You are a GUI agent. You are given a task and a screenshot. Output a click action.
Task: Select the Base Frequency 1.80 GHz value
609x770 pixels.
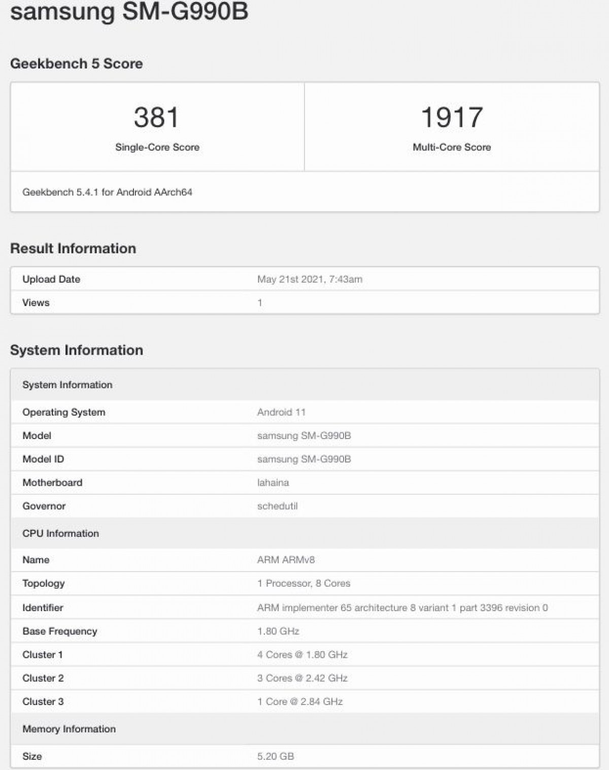point(278,631)
